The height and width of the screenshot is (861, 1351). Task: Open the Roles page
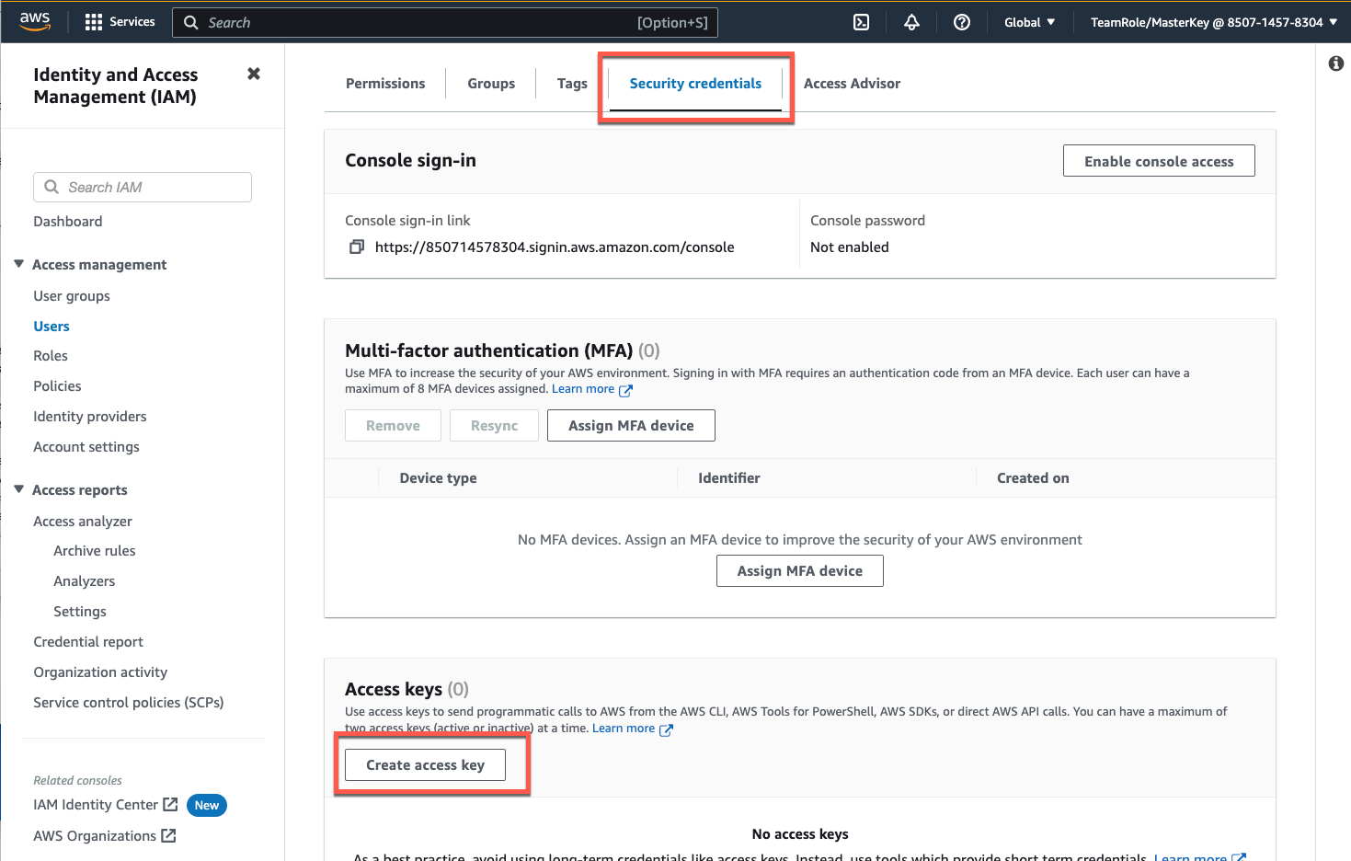point(51,355)
